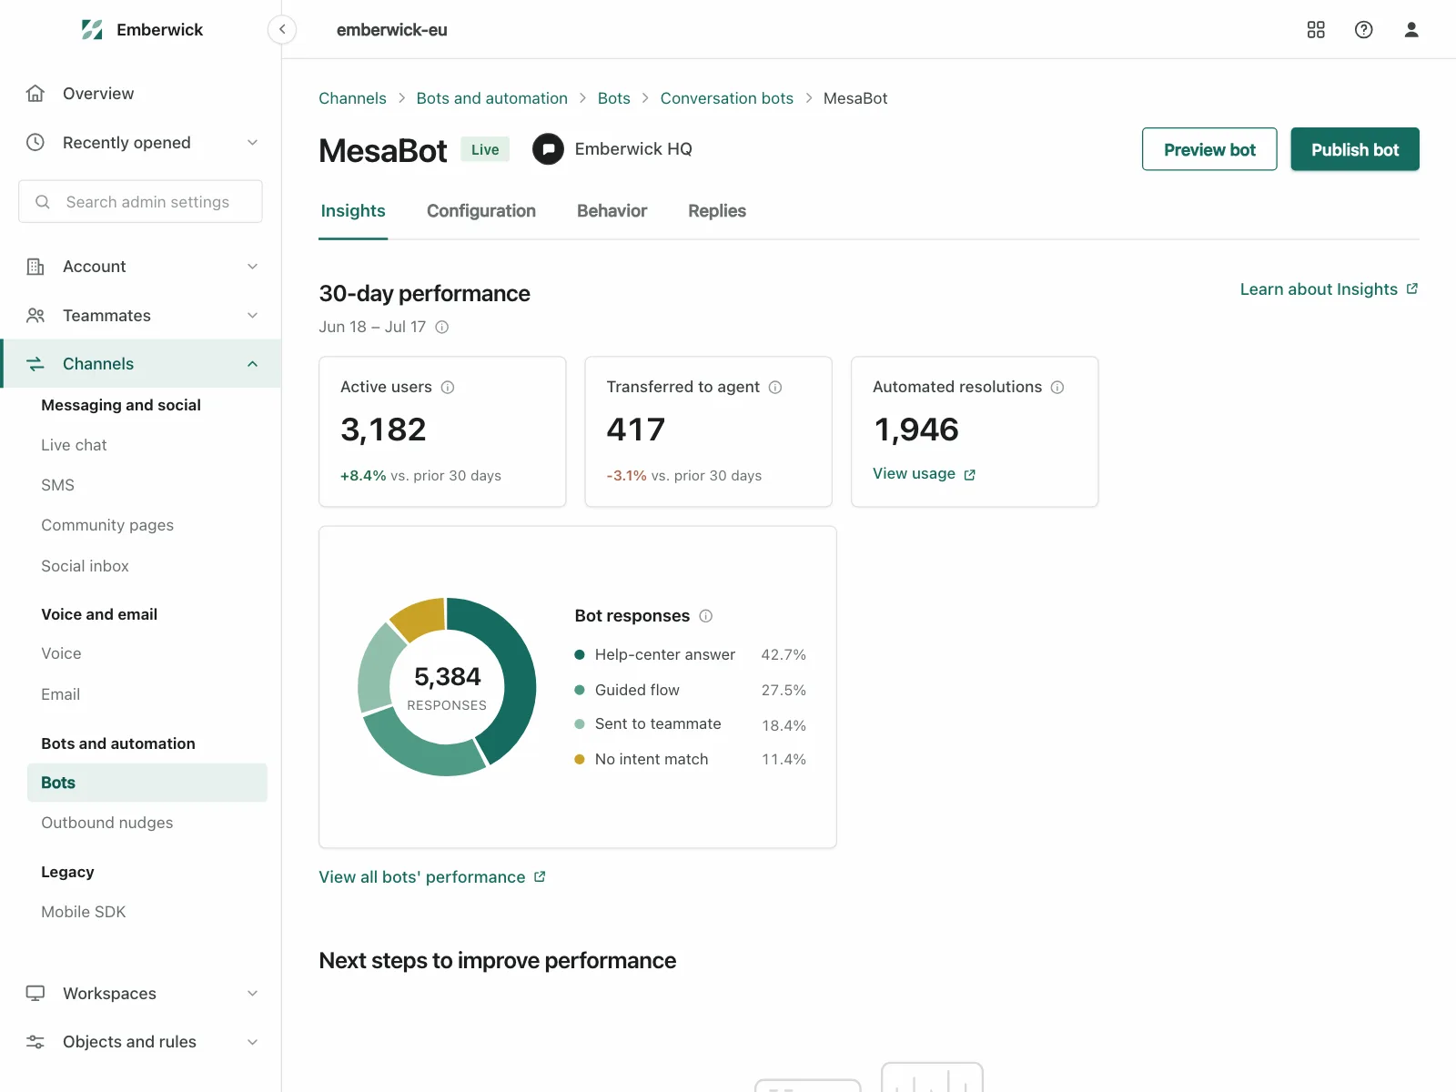Open the user profile icon
This screenshot has width=1456, height=1092.
click(x=1411, y=30)
